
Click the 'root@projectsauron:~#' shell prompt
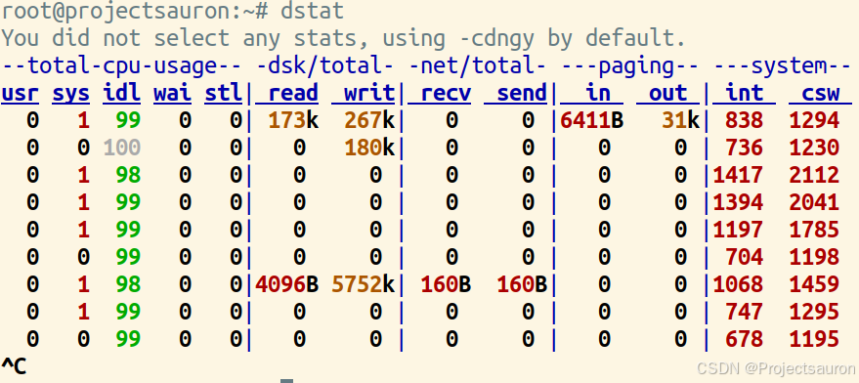135,11
